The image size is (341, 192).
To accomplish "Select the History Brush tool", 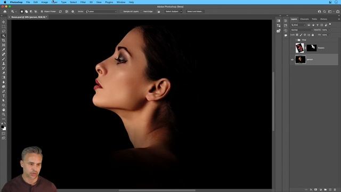I will [x=4, y=68].
